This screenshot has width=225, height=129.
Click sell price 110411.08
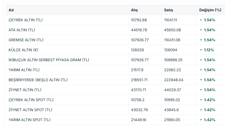pos(172,40)
